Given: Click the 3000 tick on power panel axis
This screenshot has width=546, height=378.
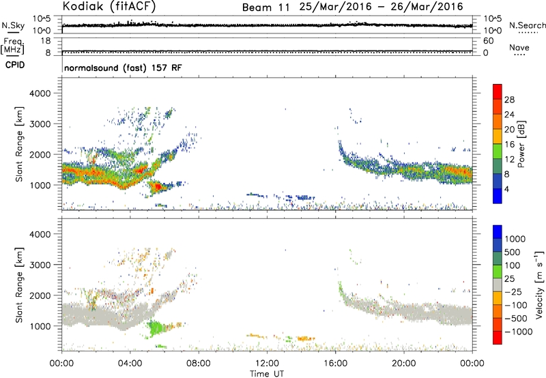Looking at the screenshot, I should pyautogui.click(x=40, y=124).
